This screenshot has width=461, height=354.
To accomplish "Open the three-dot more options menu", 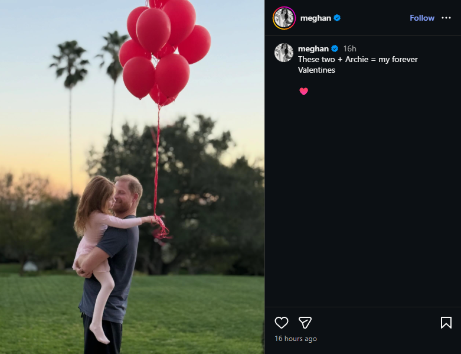I will 446,18.
